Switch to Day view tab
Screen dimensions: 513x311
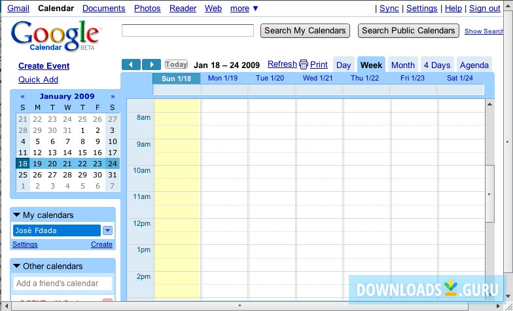coord(344,65)
